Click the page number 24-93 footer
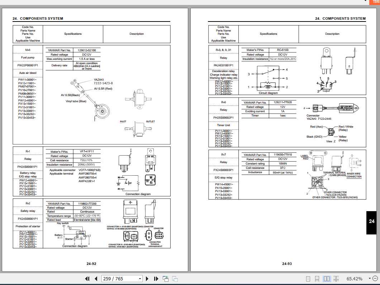 point(287,264)
